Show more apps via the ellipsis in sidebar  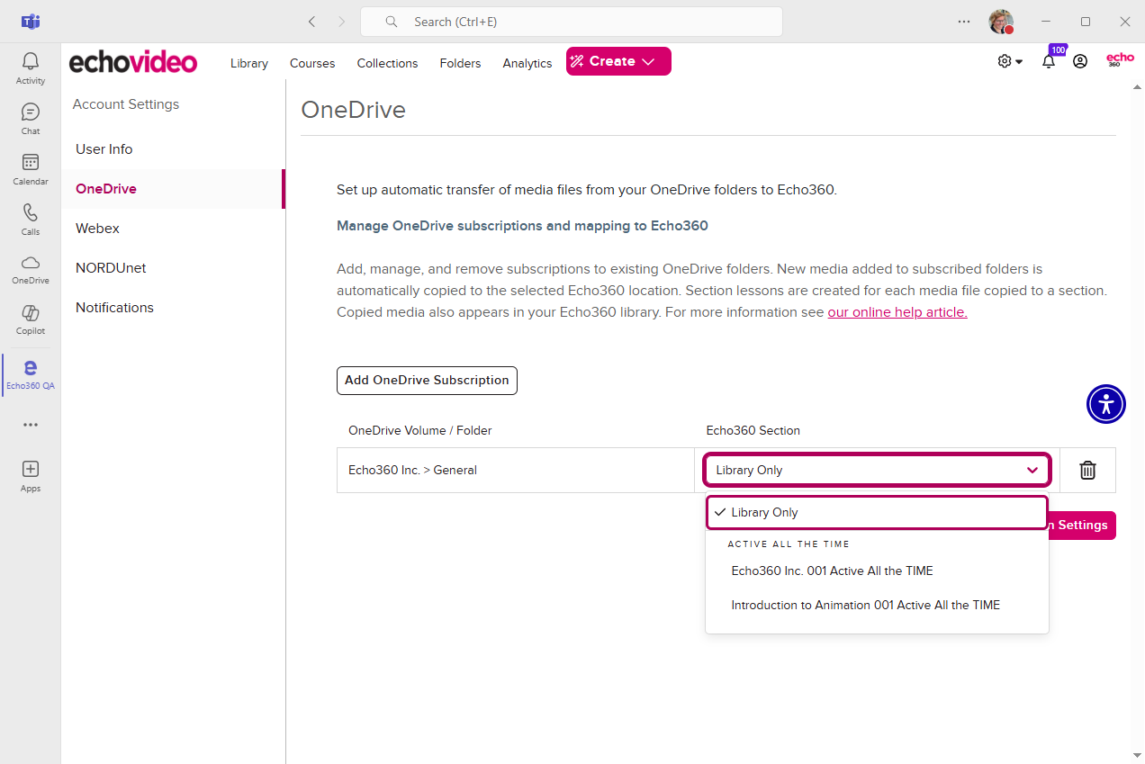click(x=31, y=425)
